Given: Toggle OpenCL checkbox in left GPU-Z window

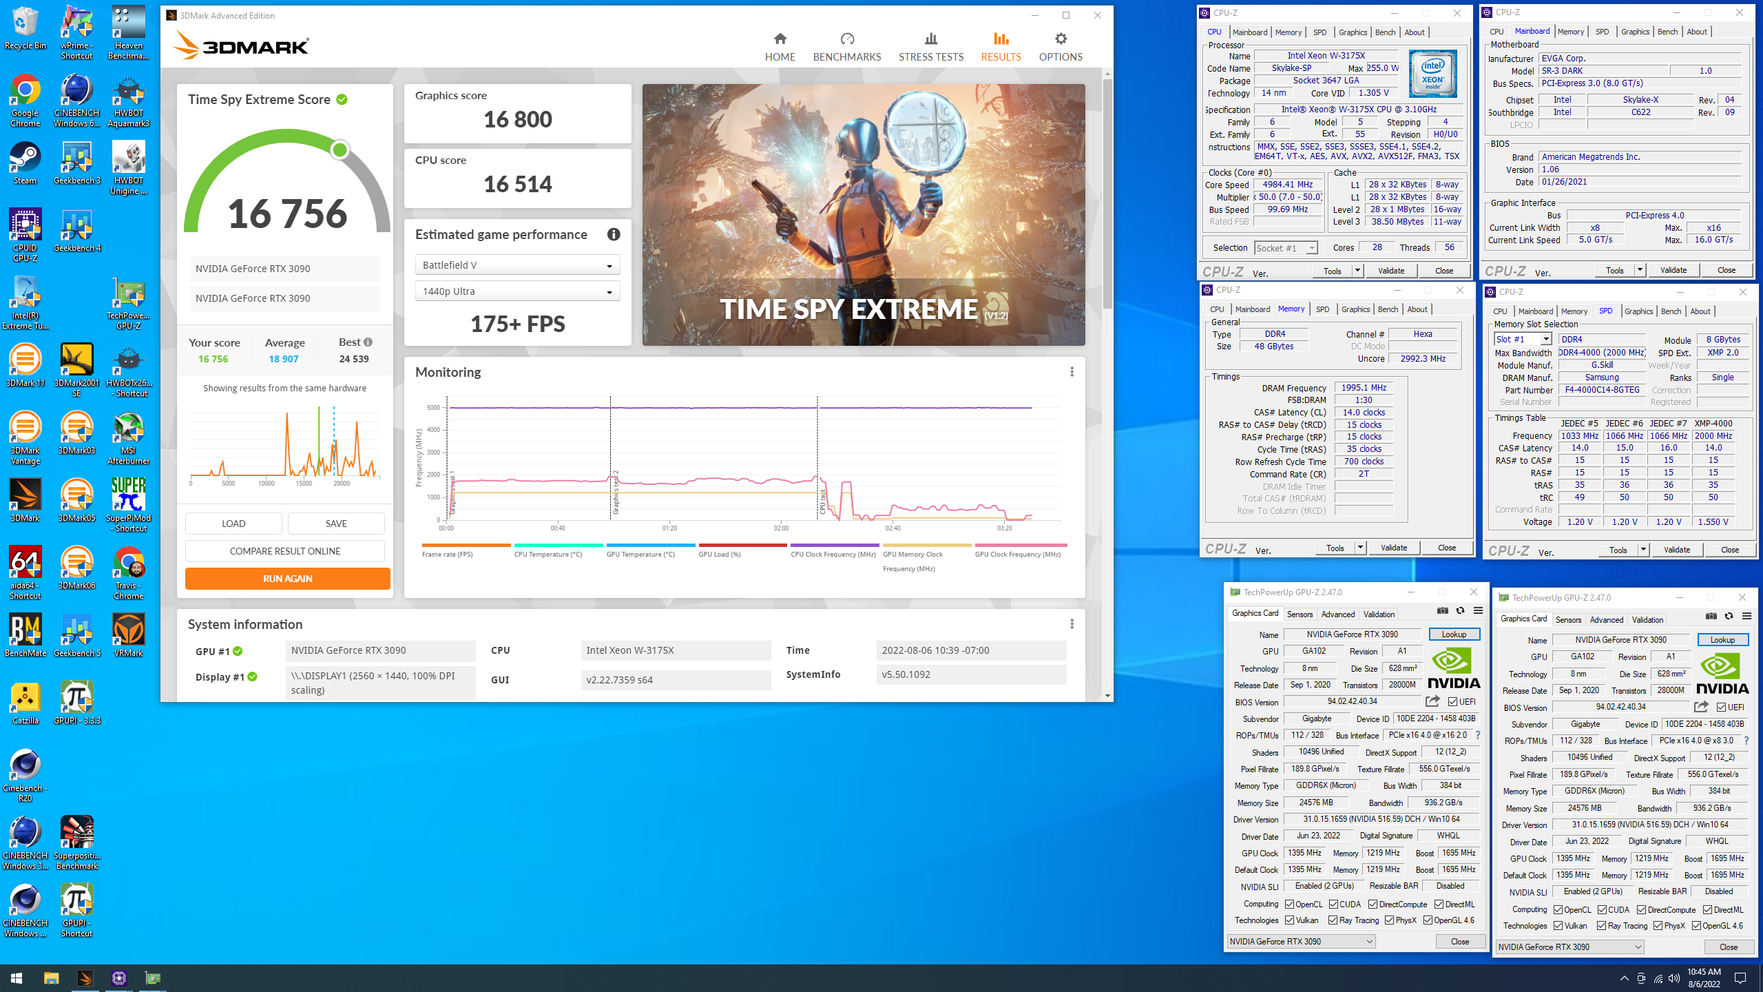Looking at the screenshot, I should 1289,905.
